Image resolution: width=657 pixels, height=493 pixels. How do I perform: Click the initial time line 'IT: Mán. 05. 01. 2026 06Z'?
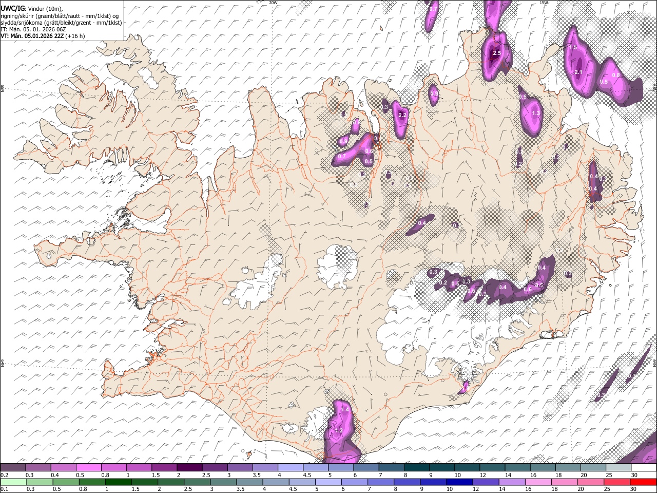pos(33,29)
